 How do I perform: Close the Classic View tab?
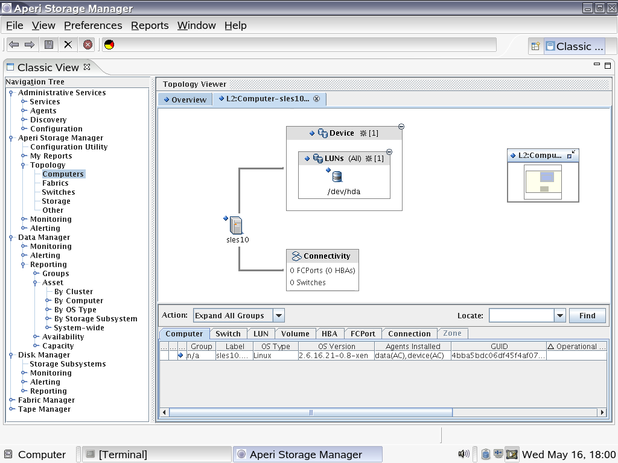pos(87,67)
